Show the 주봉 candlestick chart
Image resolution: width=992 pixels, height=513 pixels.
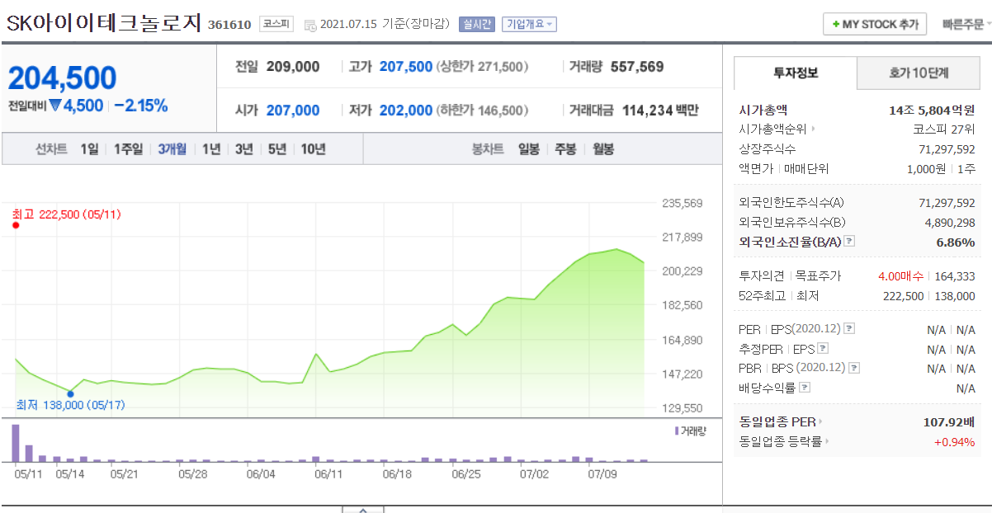coord(565,149)
